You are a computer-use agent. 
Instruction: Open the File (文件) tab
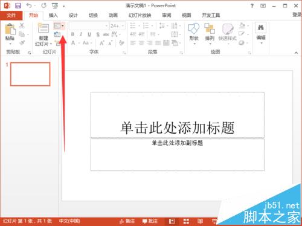click(11, 15)
